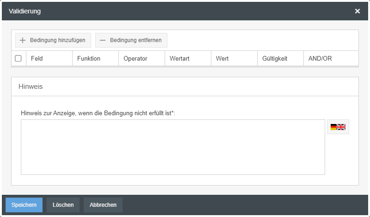
Task: Toggle the select-all checkbox in the table header
Action: 18,59
